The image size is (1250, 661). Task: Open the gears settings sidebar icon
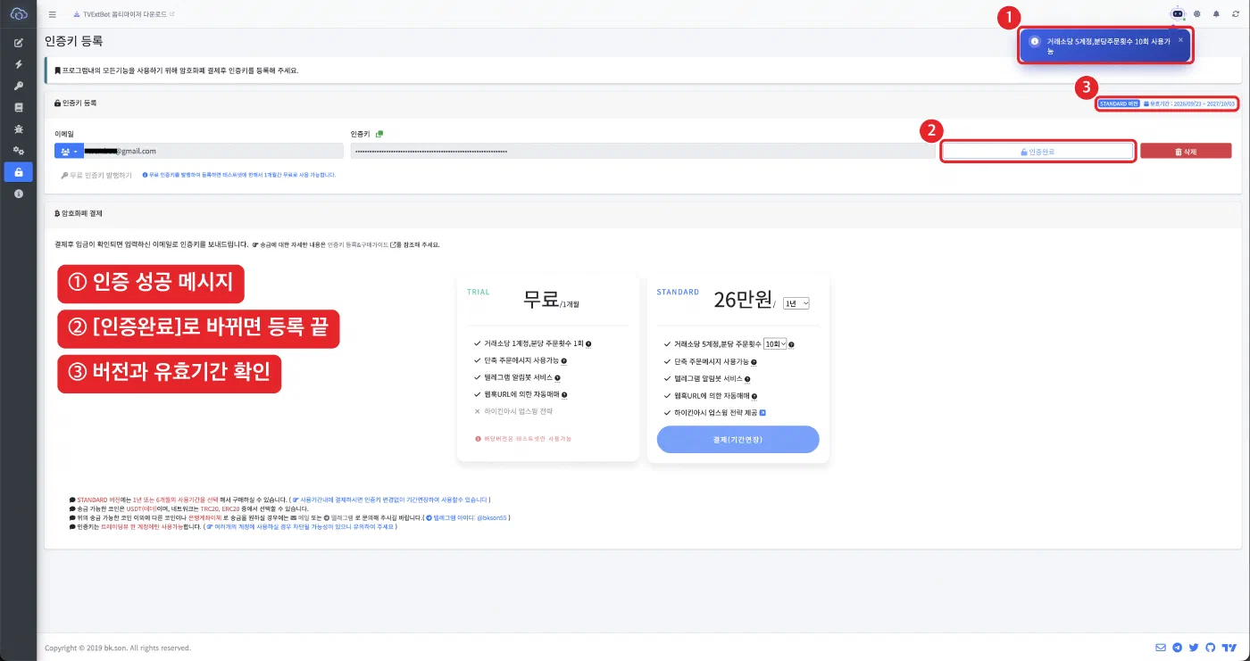coord(19,151)
